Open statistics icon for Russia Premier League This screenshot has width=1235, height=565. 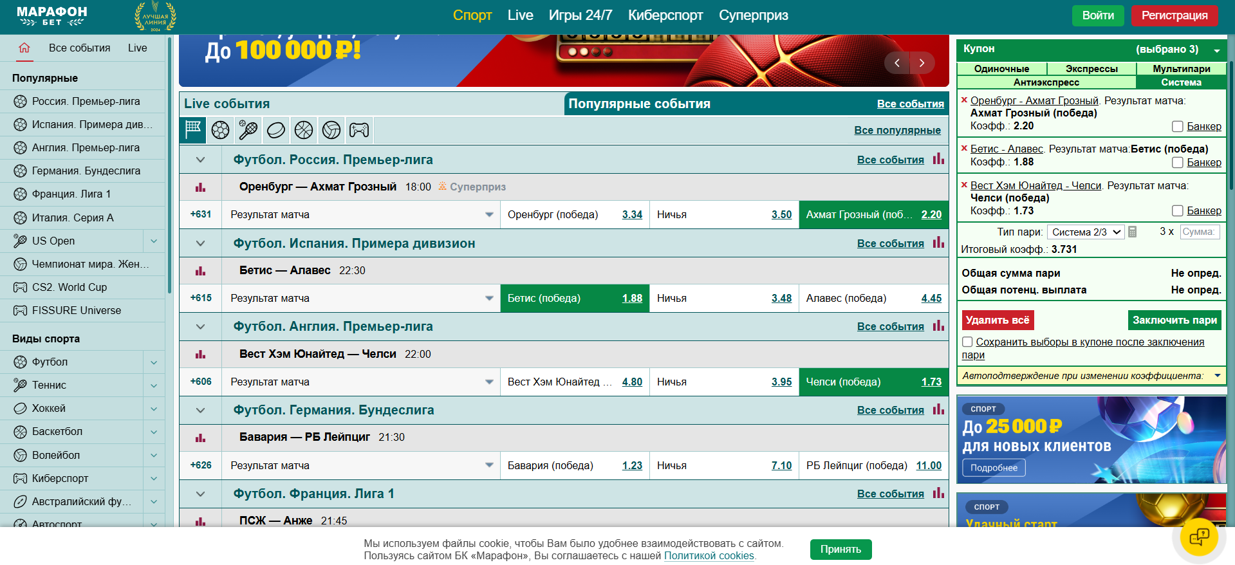pos(938,159)
